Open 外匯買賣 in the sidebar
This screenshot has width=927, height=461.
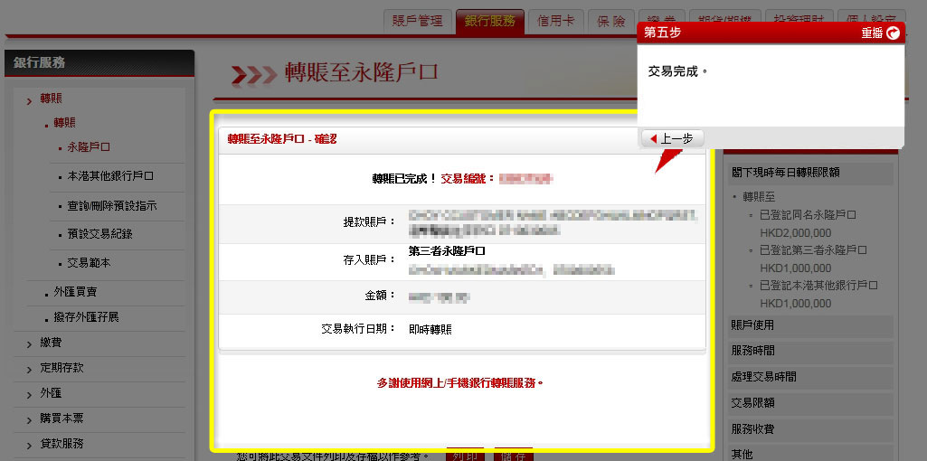click(x=75, y=292)
